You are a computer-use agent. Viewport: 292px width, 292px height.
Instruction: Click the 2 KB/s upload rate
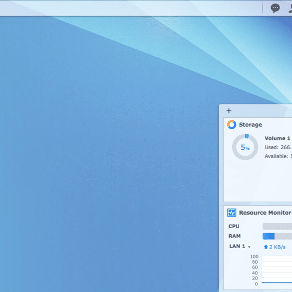click(x=275, y=247)
